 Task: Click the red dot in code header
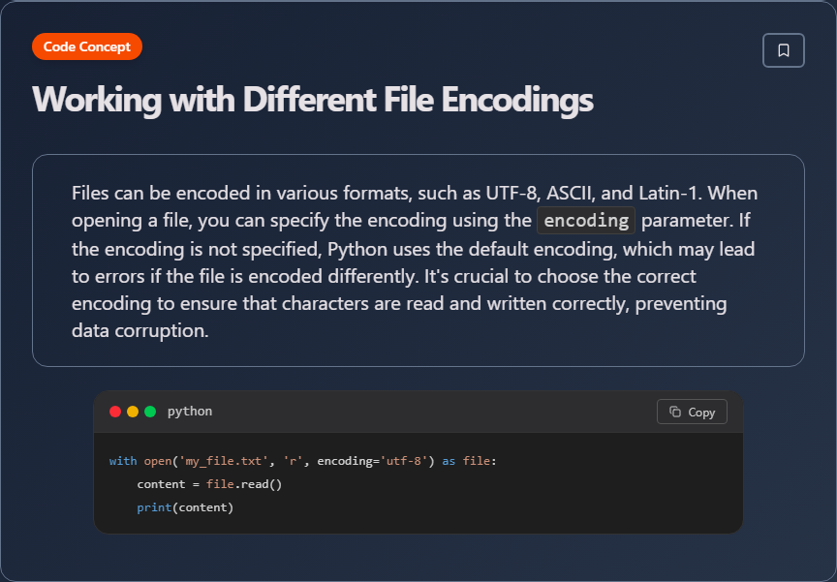(x=115, y=412)
